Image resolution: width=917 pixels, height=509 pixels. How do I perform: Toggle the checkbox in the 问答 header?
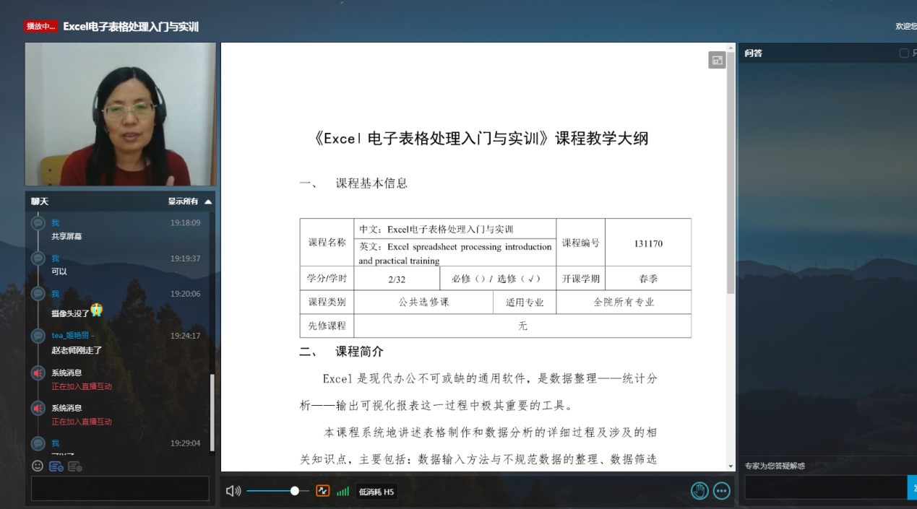coord(903,53)
